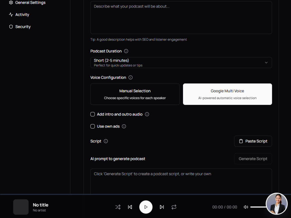Show info for Podcast Duration

pyautogui.click(x=126, y=51)
